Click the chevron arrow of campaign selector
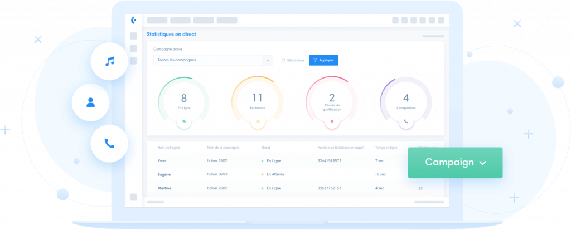The image size is (571, 230). 268,60
